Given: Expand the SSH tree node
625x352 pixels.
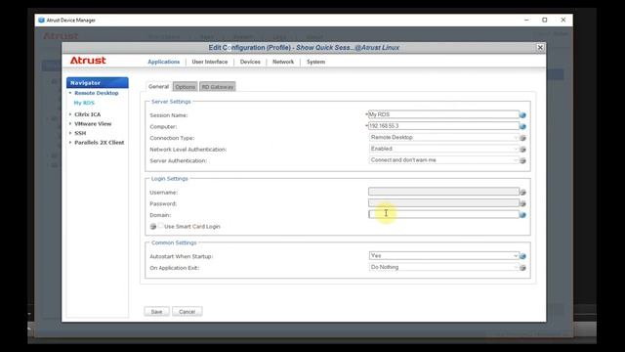Looking at the screenshot, I should click(70, 133).
